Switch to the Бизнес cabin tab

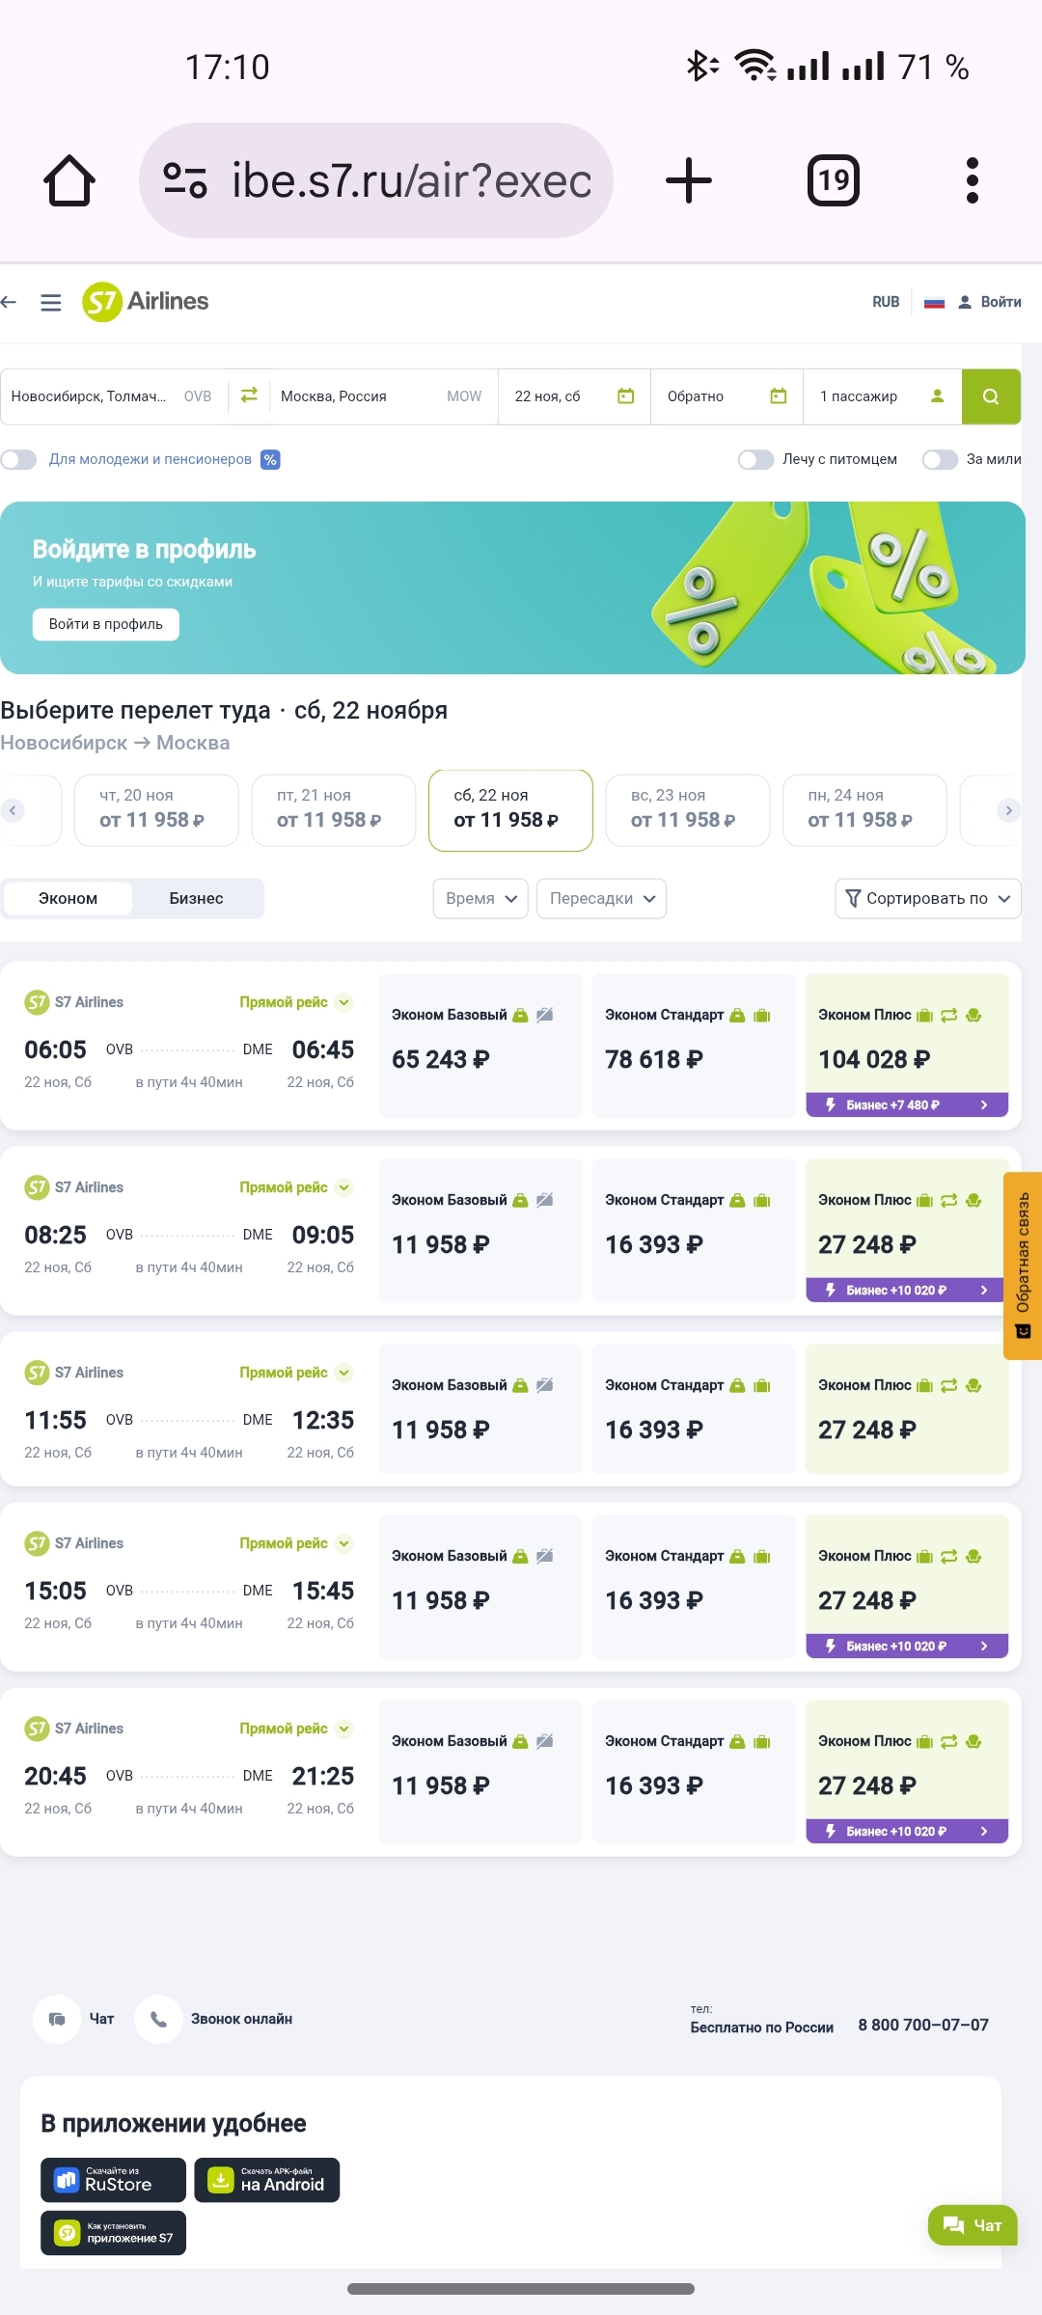coord(196,899)
